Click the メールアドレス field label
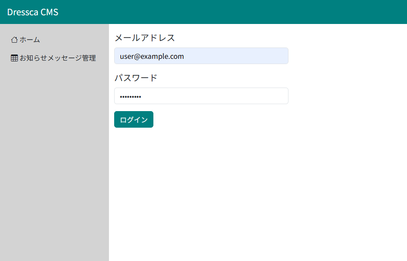Image resolution: width=407 pixels, height=261 pixels. [145, 38]
